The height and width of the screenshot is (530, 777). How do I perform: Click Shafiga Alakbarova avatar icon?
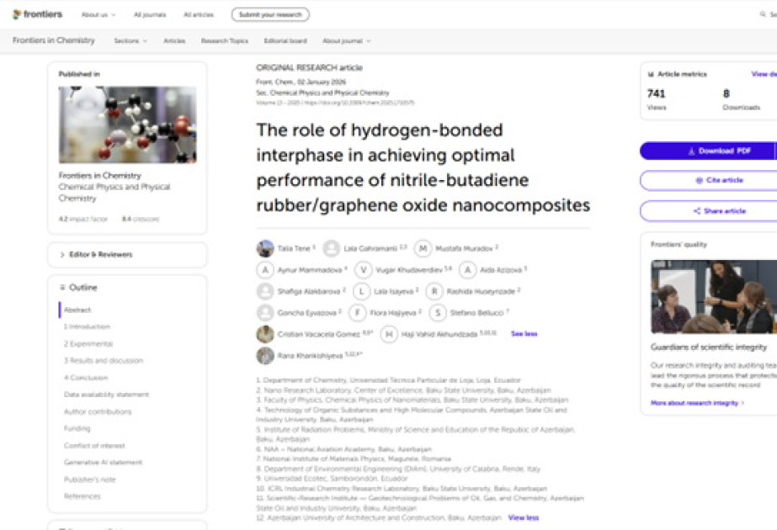tap(265, 291)
